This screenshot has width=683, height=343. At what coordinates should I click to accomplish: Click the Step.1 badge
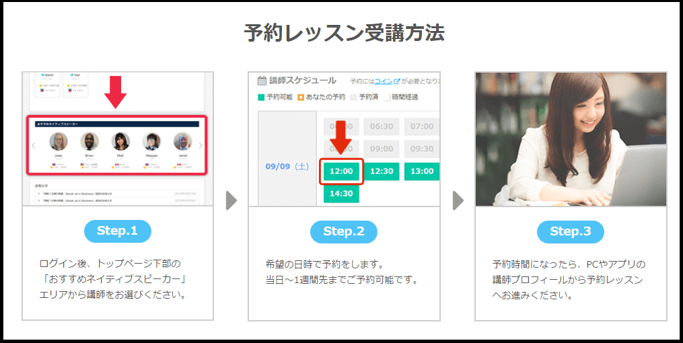pyautogui.click(x=117, y=231)
